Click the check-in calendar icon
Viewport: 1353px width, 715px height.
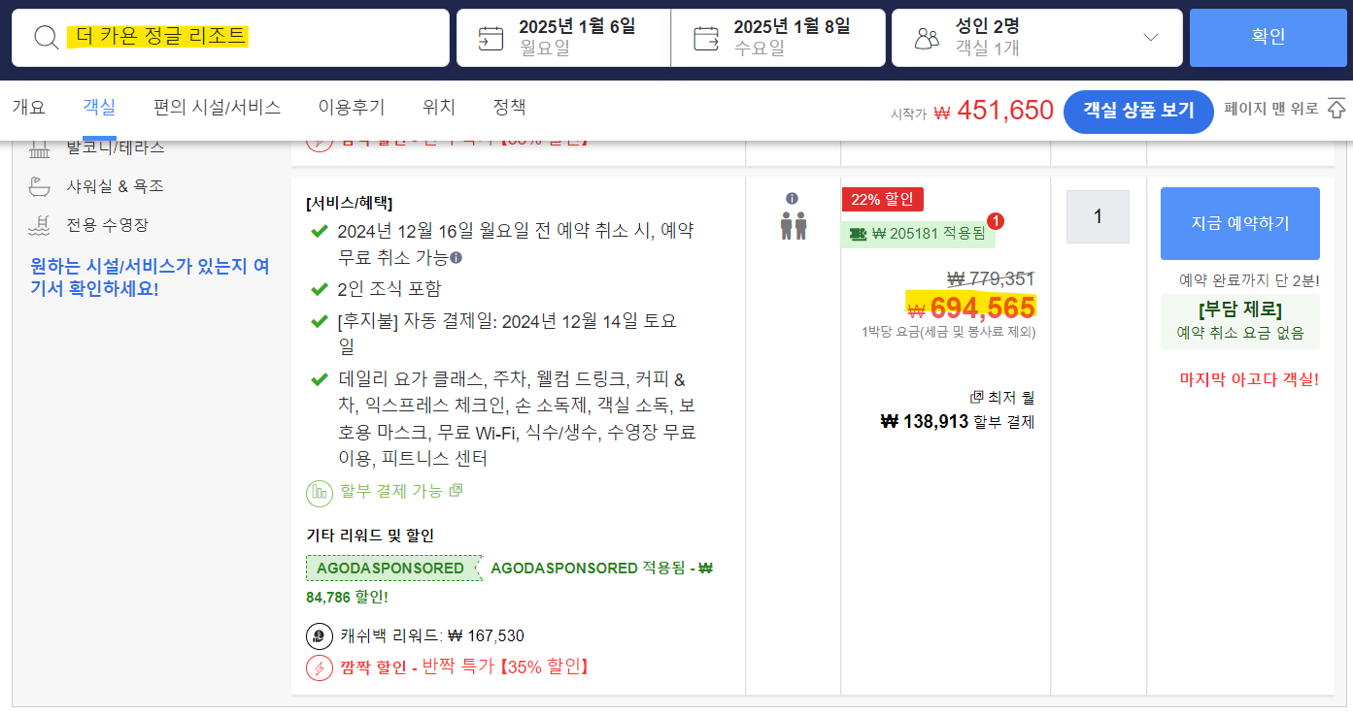490,38
